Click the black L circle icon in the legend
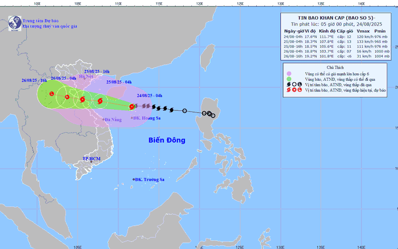This screenshot has height=249, width=398. [300, 85]
